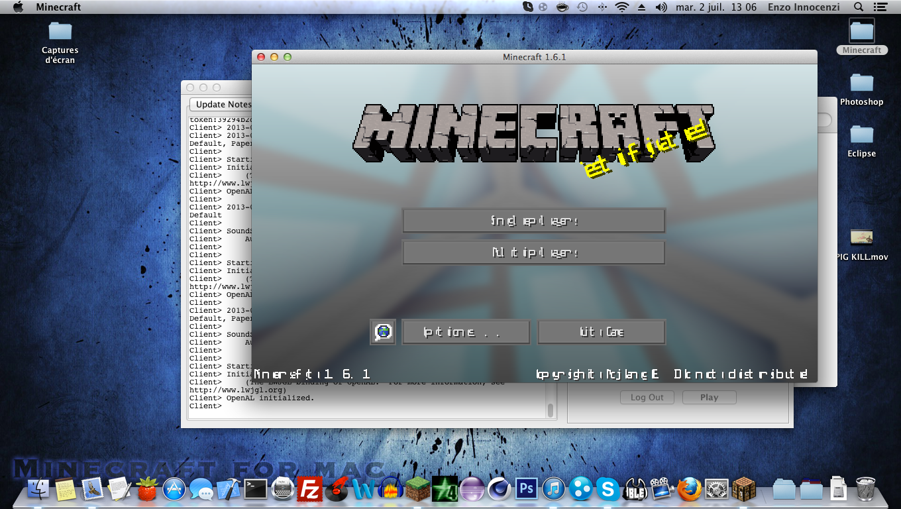Open the Options menu in Minecraft
The image size is (901, 509).
click(466, 332)
